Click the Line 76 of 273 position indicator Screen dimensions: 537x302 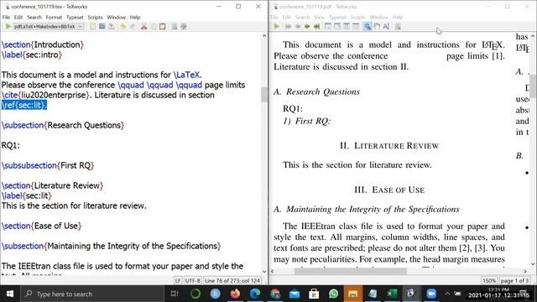(x=232, y=281)
